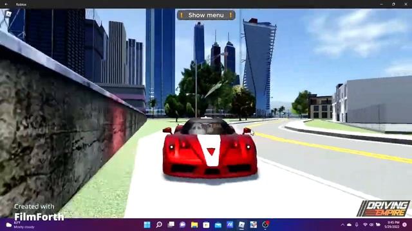This screenshot has height=231, width=412.
Task: Open the weather widget Mostly cloudy
Action: (20, 225)
